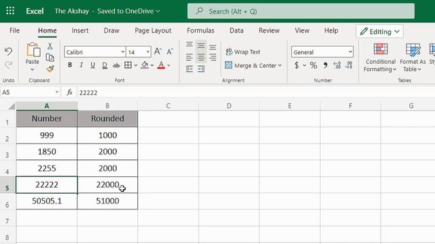The height and width of the screenshot is (244, 435).
Task: Align text to bottom
Action: 213,47
